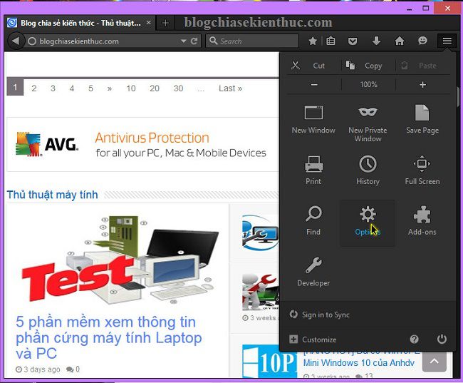The image size is (463, 383).
Task: Go to pagination page 20
Action: tap(155, 88)
